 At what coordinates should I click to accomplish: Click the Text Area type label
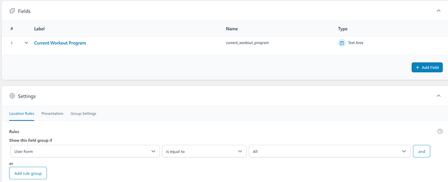click(x=356, y=43)
